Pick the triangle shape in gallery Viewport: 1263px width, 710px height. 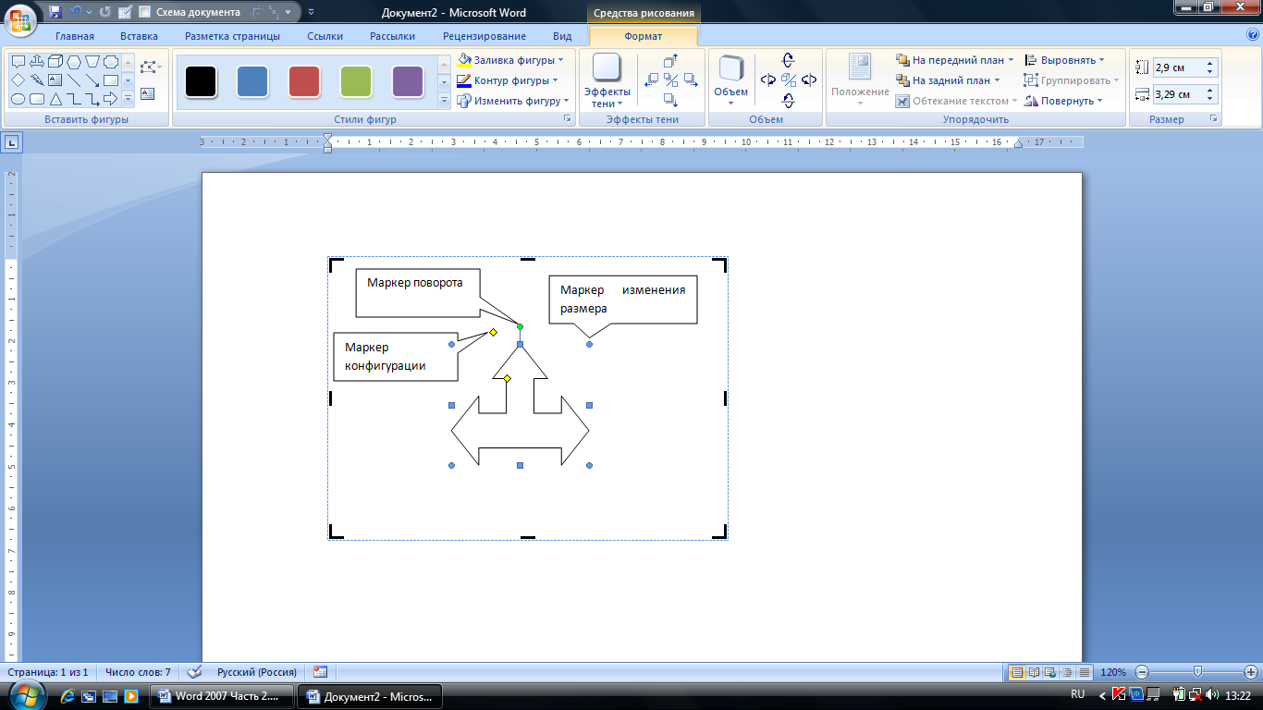[x=55, y=99]
